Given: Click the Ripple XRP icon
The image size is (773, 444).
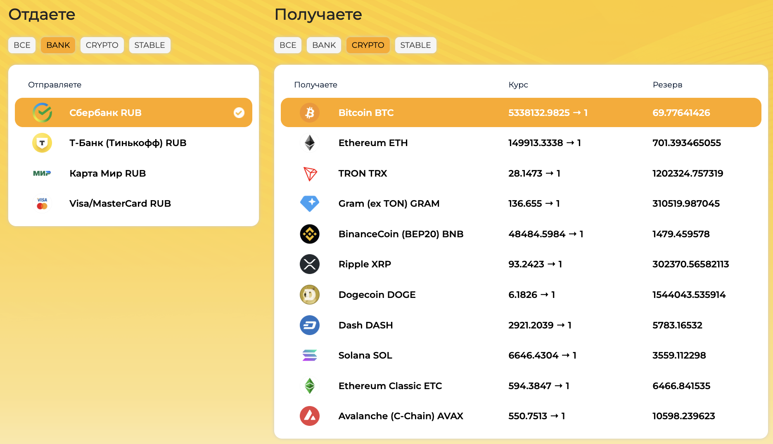Looking at the screenshot, I should (310, 264).
